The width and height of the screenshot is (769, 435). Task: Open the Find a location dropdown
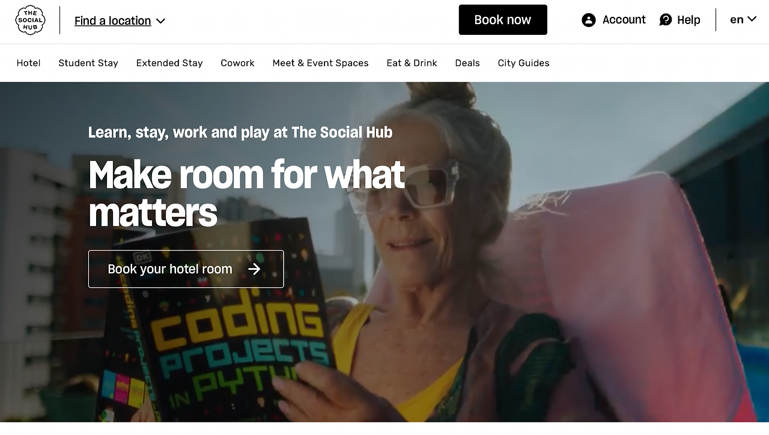click(x=120, y=20)
